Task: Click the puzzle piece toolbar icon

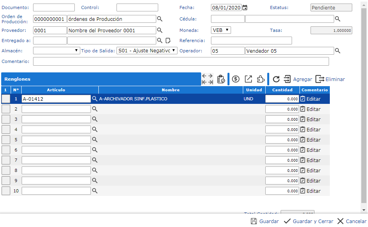Action: click(x=261, y=79)
